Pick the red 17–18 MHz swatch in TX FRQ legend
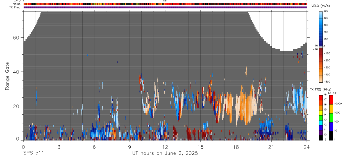 tap(321, 98)
